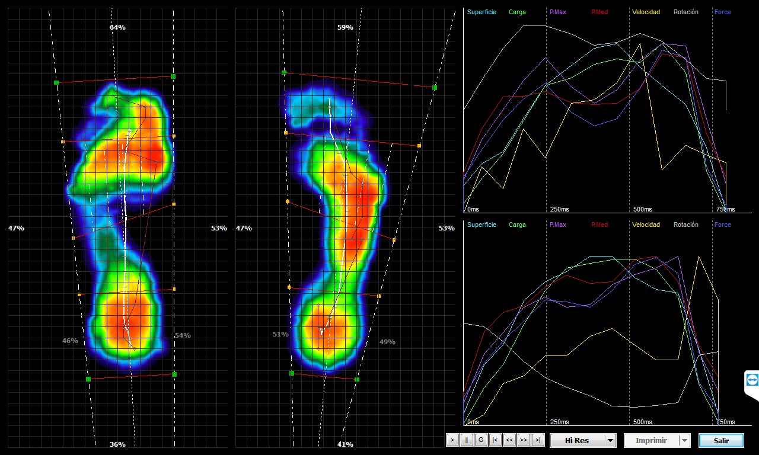Jump to first frame button
Image resolution: width=759 pixels, height=455 pixels.
pos(495,440)
